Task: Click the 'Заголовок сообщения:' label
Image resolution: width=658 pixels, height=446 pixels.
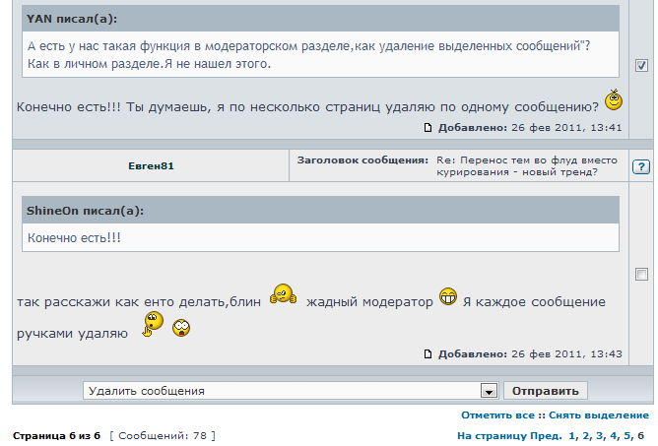Action: pyautogui.click(x=362, y=160)
